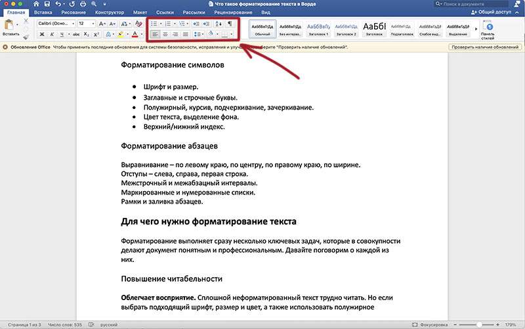Dismiss the Office update notification bar

pyautogui.click(x=5, y=47)
